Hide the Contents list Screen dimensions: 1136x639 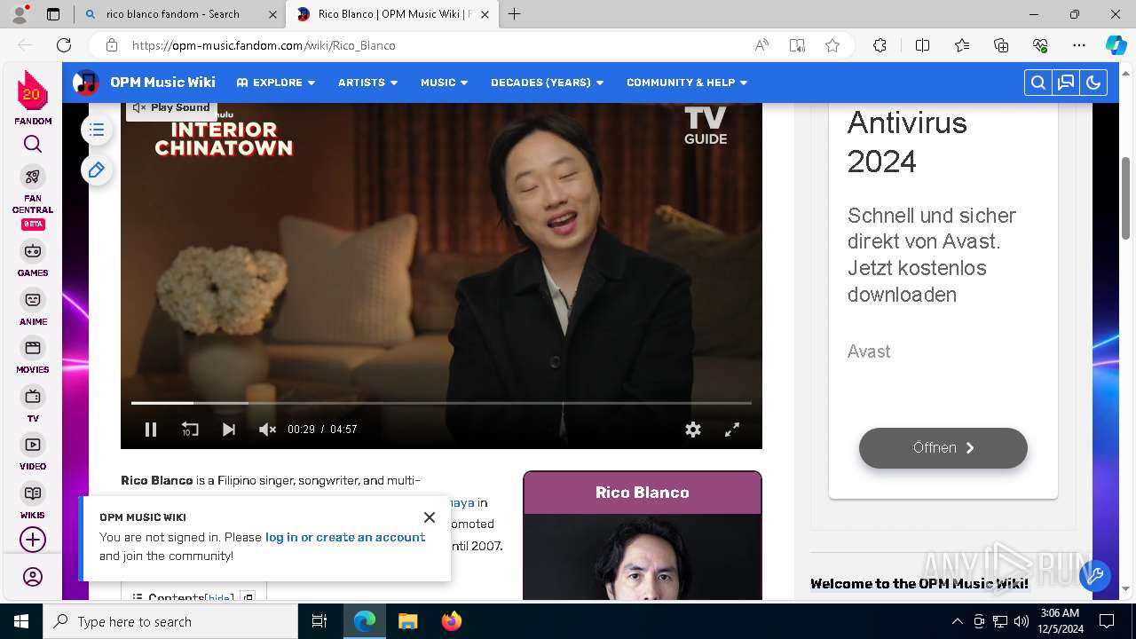coord(220,598)
